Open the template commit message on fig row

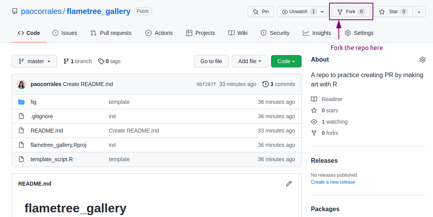(119, 102)
